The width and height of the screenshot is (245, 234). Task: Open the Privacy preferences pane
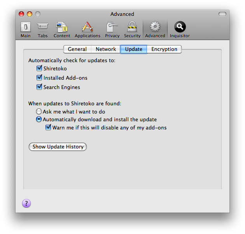click(x=112, y=30)
